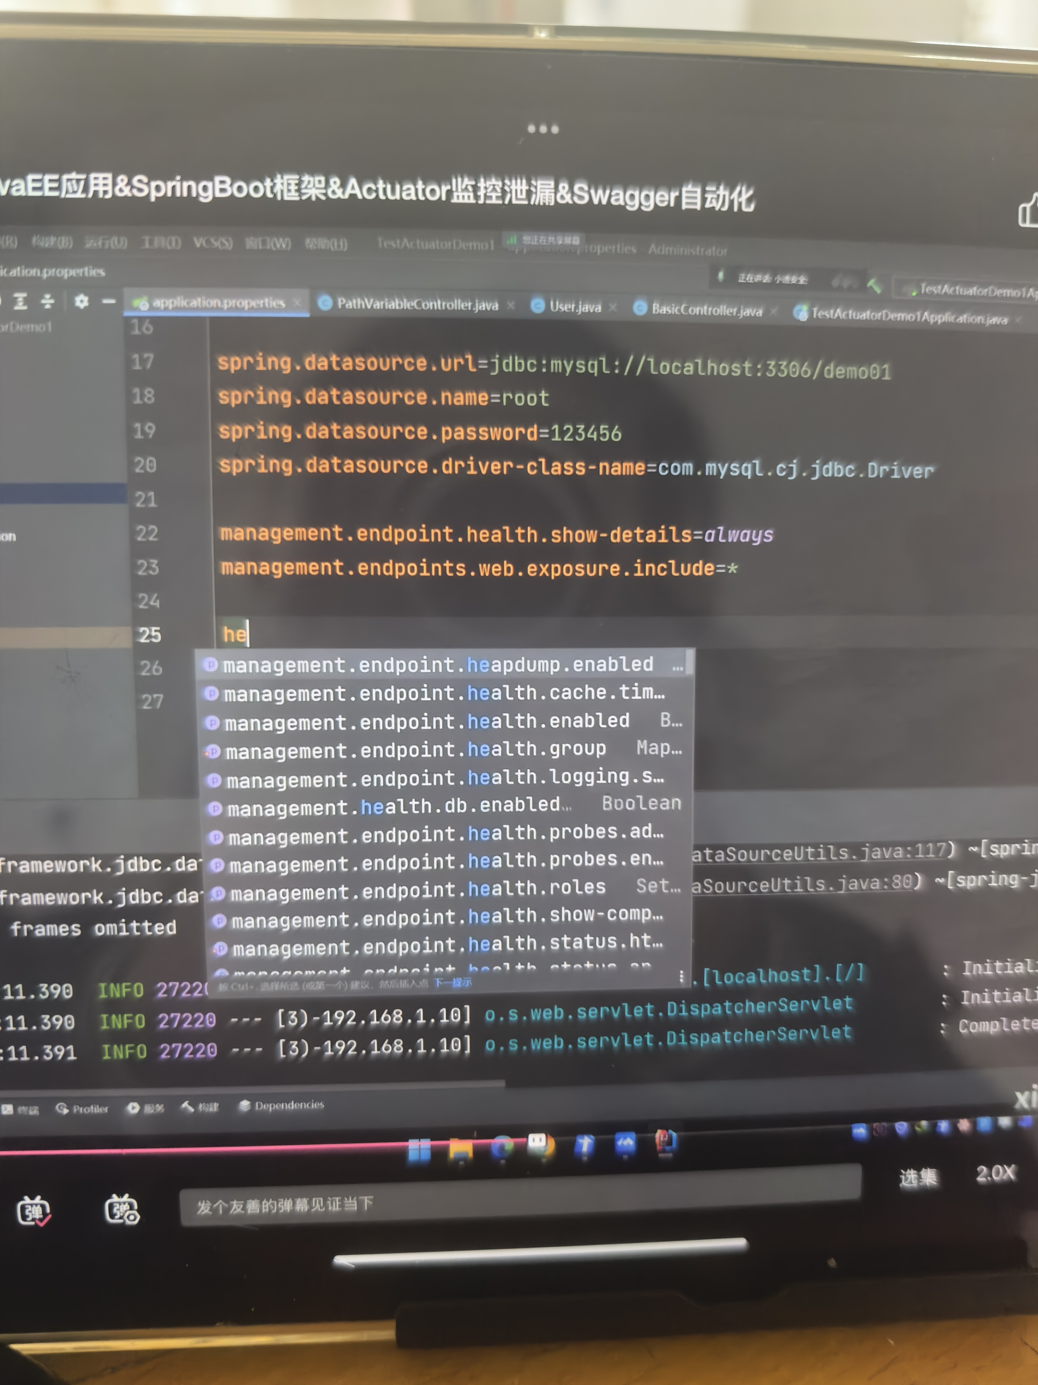
Task: Choose management.endpoint.heapdump.enabled from the completion list
Action: pos(438,664)
